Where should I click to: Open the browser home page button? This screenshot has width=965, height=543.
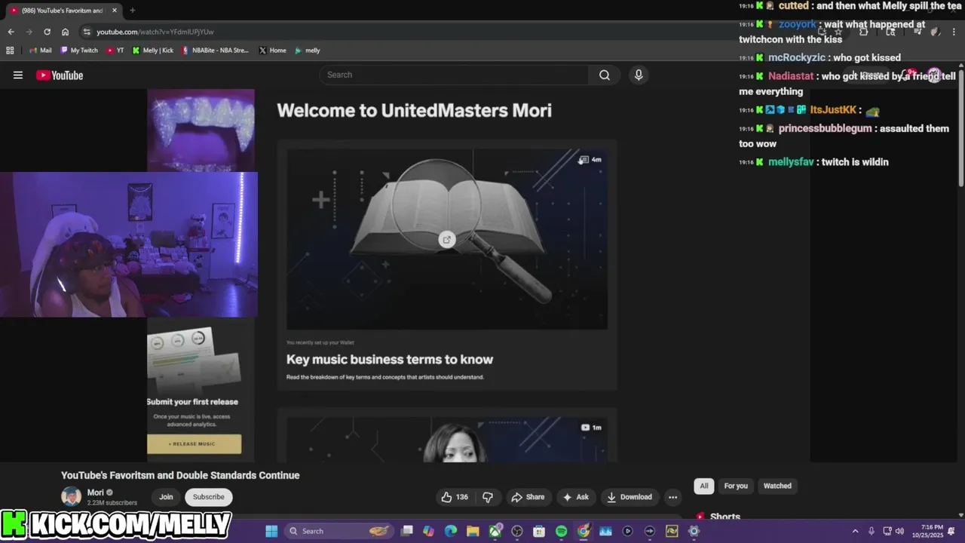click(x=65, y=32)
